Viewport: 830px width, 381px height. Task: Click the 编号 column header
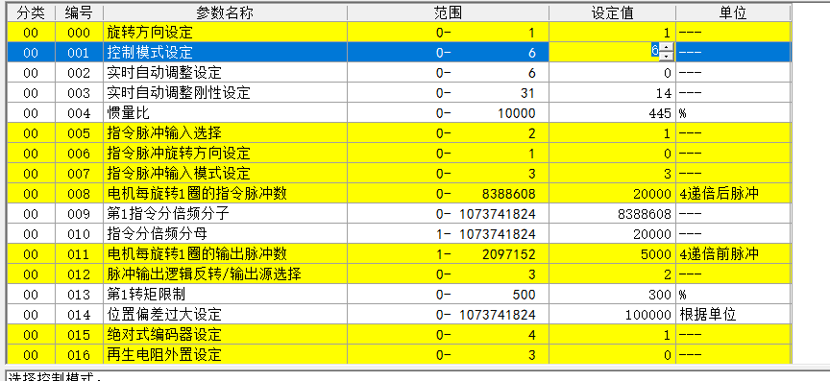(x=79, y=12)
